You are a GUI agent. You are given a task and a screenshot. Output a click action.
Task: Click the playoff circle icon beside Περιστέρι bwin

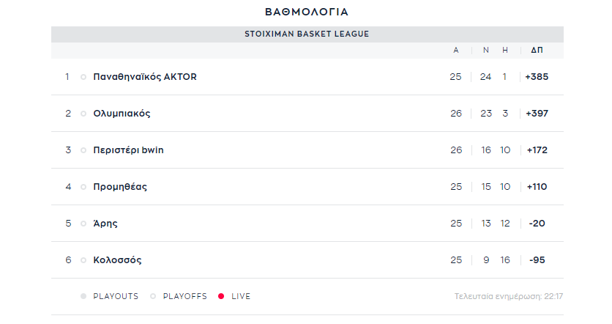click(x=83, y=150)
